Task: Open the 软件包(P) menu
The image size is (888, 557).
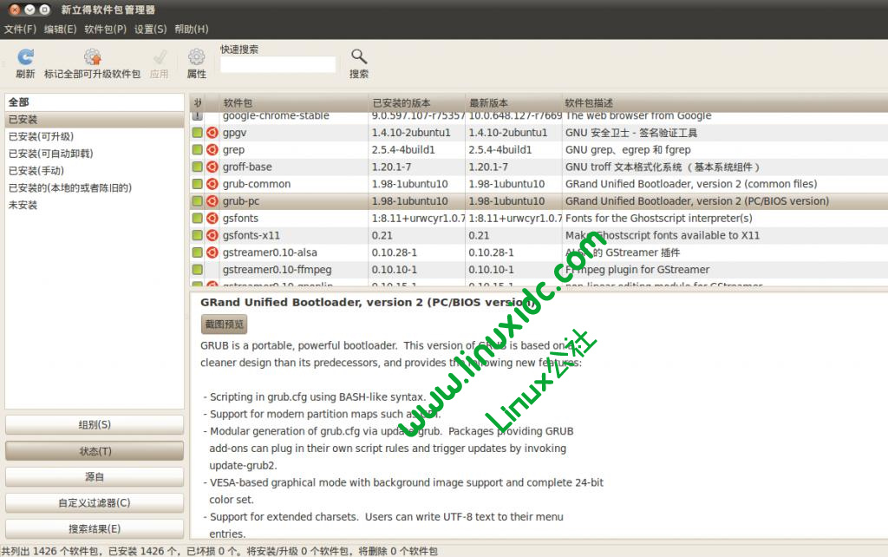Action: click(x=104, y=29)
